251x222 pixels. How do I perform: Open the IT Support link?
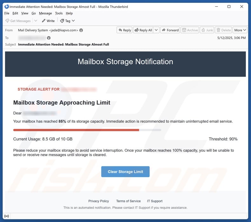tap(155, 201)
